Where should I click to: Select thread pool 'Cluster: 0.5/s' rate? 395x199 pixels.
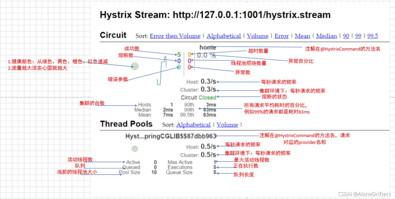[198, 155]
